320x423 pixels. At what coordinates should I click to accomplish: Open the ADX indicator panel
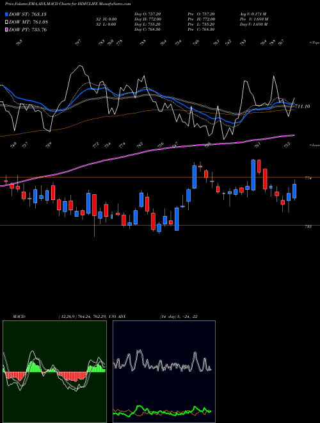tap(164, 372)
